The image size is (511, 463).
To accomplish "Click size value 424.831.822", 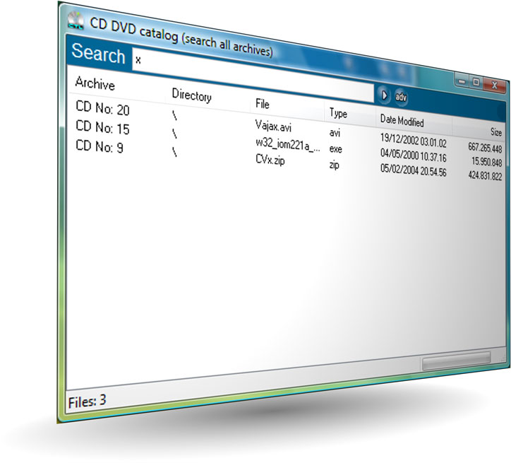I will pos(485,176).
